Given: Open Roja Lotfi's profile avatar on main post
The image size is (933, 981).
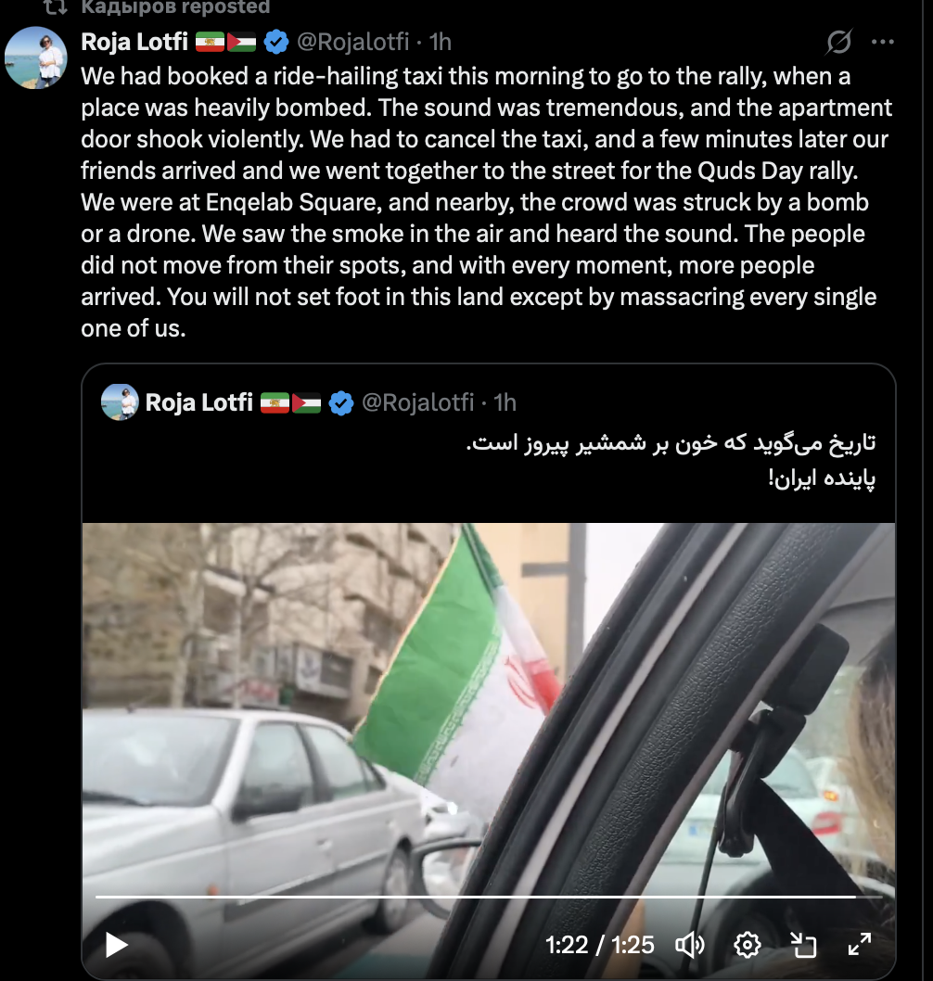Looking at the screenshot, I should tap(35, 57).
